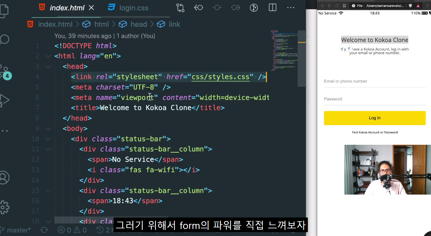Click line number 7 in the gutter
The height and width of the screenshot is (236, 431).
coord(37,108)
